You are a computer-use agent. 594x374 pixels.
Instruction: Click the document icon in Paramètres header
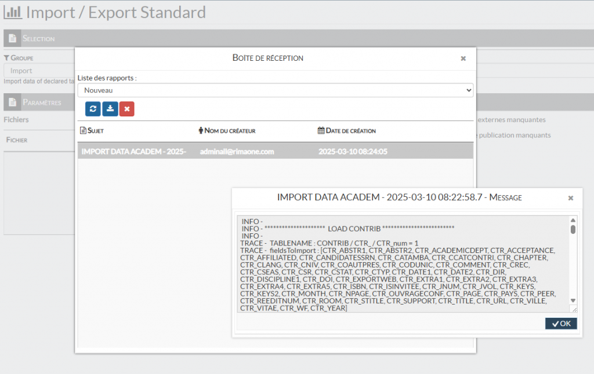(x=12, y=102)
